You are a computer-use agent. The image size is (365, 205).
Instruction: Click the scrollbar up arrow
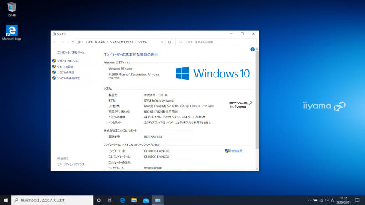[257, 49]
